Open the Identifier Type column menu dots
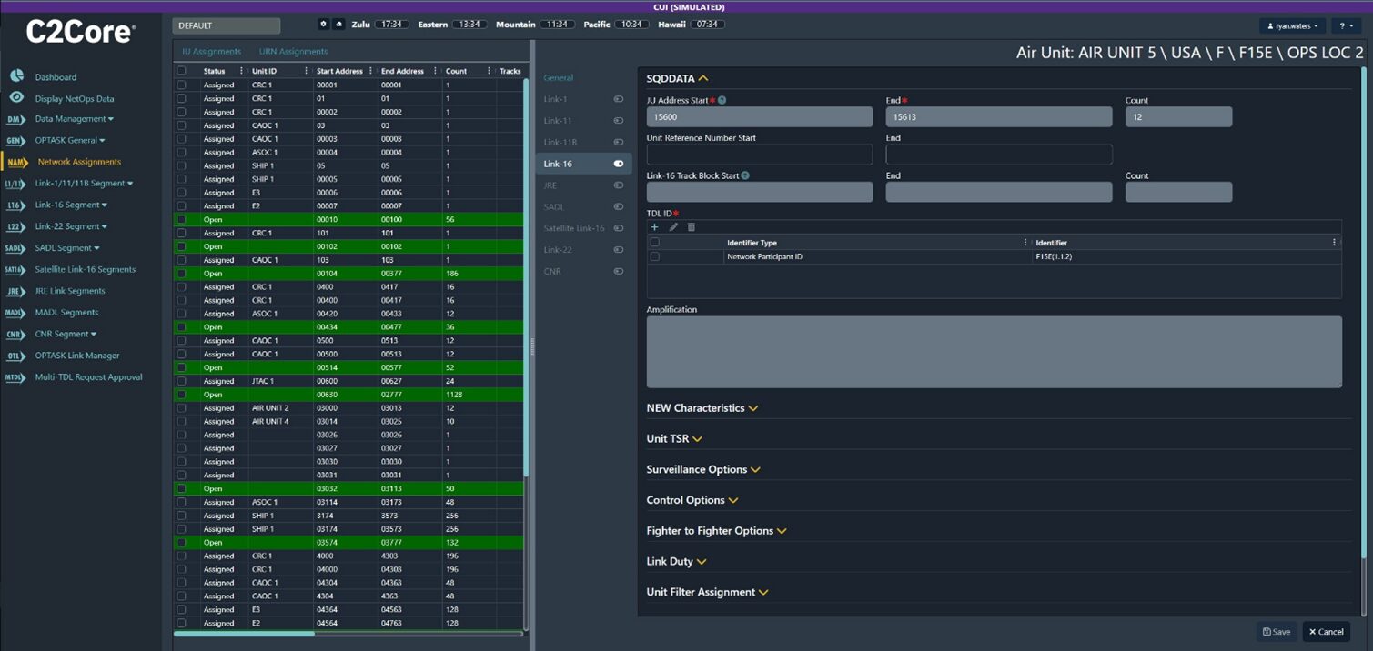This screenshot has width=1373, height=651. pos(1025,243)
